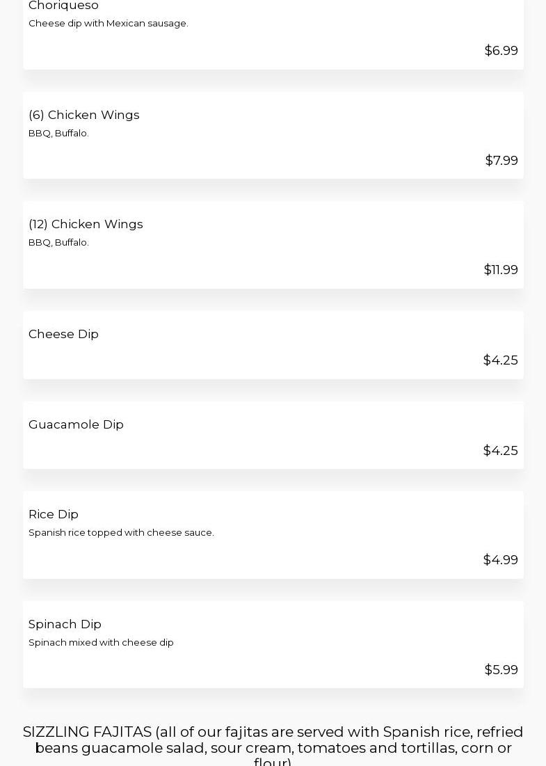Click the Spinach mixed with cheese dip description

point(101,643)
